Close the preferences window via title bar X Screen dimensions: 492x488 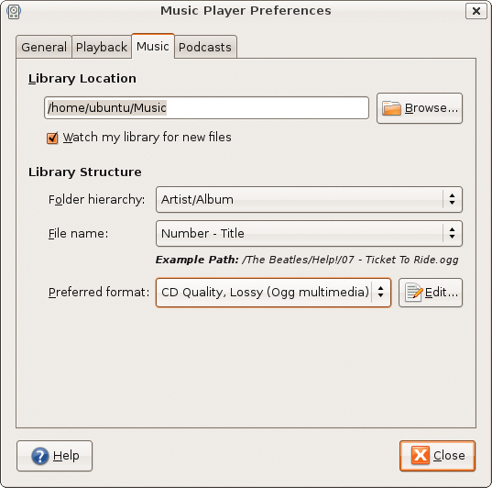click(x=476, y=11)
